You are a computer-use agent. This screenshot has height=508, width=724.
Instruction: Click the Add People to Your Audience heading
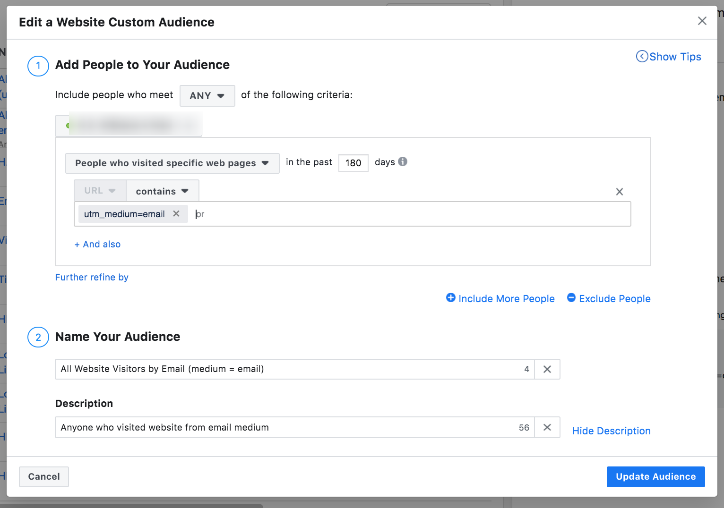click(142, 65)
